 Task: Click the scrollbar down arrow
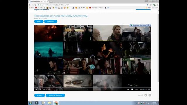(158, 100)
